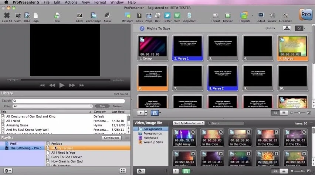Sort library by the Title column header
The width and height of the screenshot is (315, 175).
(x=46, y=112)
